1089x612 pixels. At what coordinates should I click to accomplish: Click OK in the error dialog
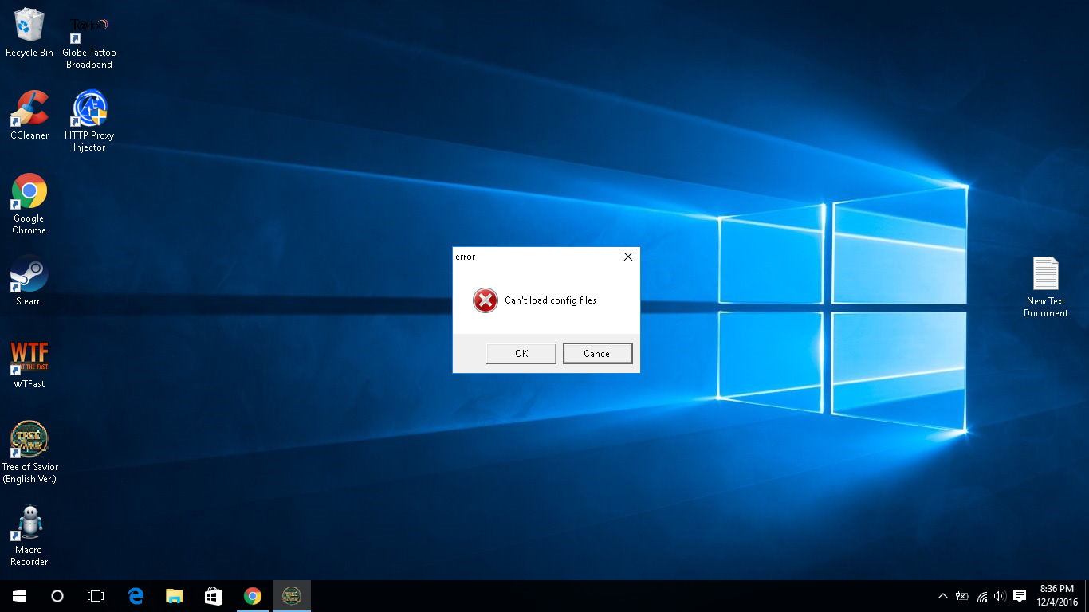point(521,354)
